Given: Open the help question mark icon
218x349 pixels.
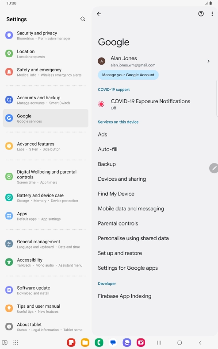Looking at the screenshot, I should point(201,14).
